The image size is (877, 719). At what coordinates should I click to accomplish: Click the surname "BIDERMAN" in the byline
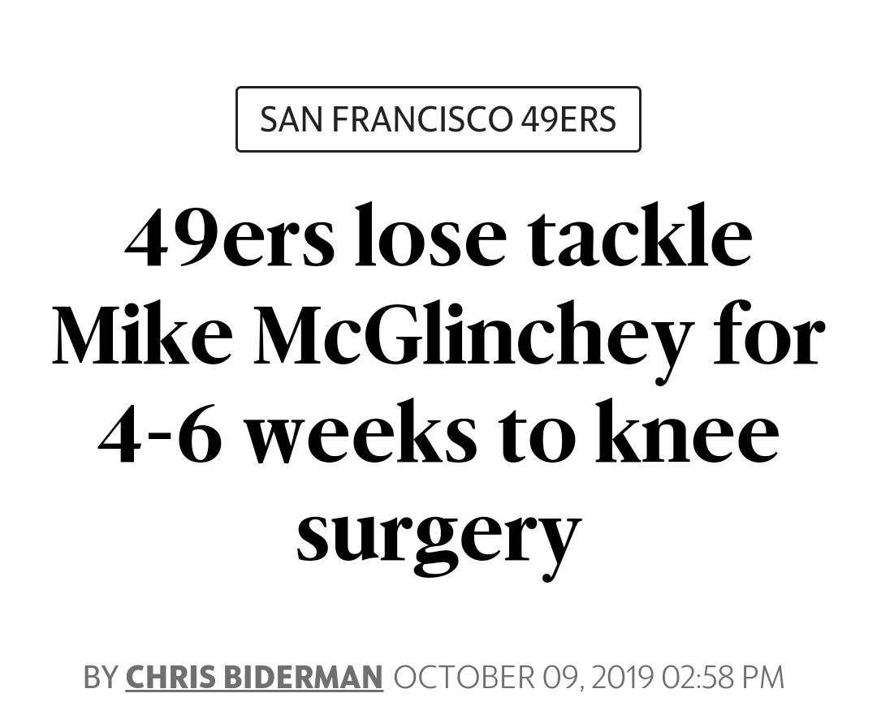pos(303,677)
